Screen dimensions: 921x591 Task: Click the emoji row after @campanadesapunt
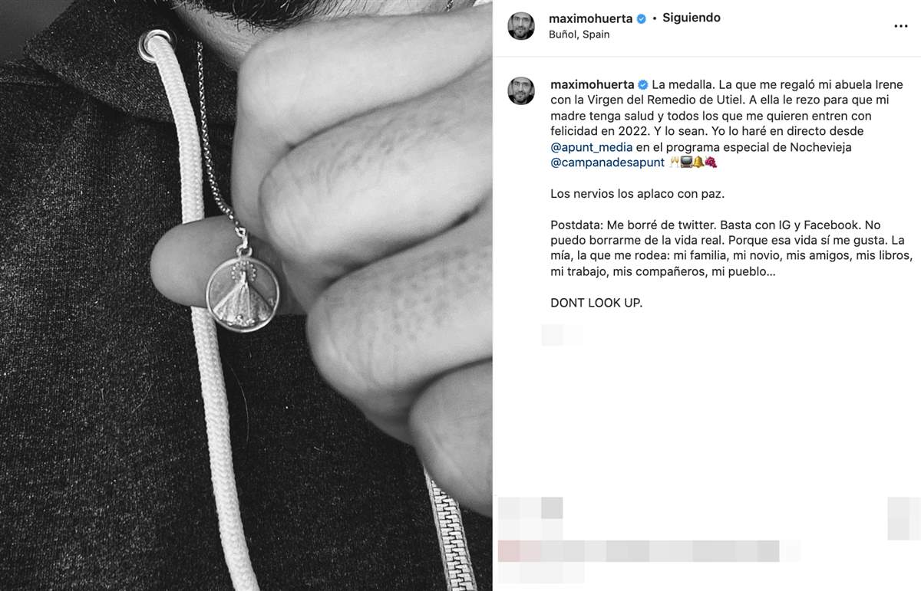point(693,163)
